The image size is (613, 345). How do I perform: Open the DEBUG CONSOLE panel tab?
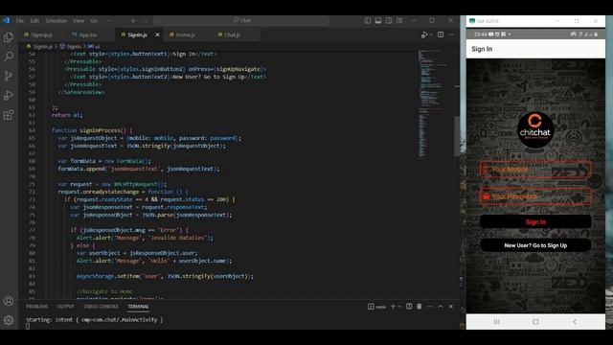tap(101, 307)
